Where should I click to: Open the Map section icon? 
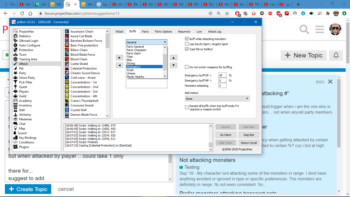[15, 129]
